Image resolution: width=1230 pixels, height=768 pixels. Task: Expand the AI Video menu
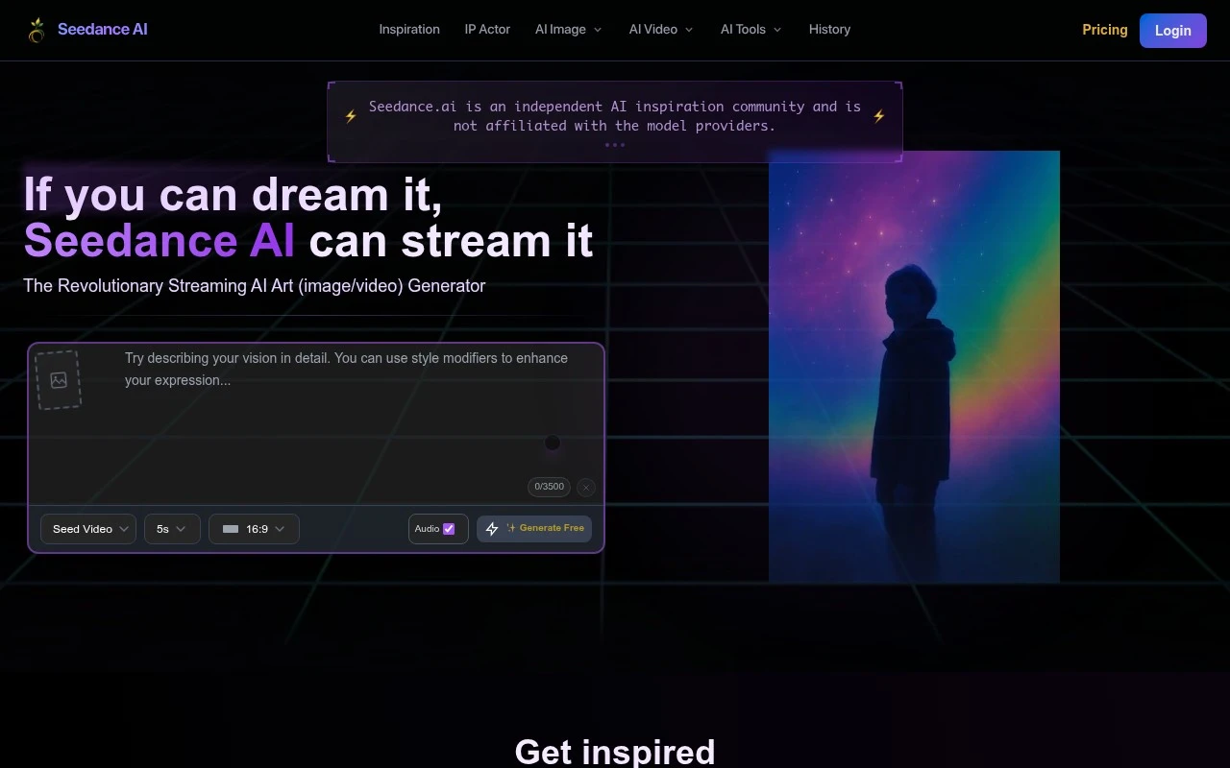[x=661, y=30]
